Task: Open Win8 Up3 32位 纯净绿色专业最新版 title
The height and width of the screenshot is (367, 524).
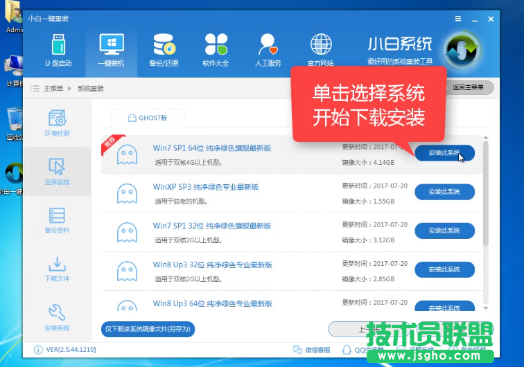Action: [x=213, y=265]
